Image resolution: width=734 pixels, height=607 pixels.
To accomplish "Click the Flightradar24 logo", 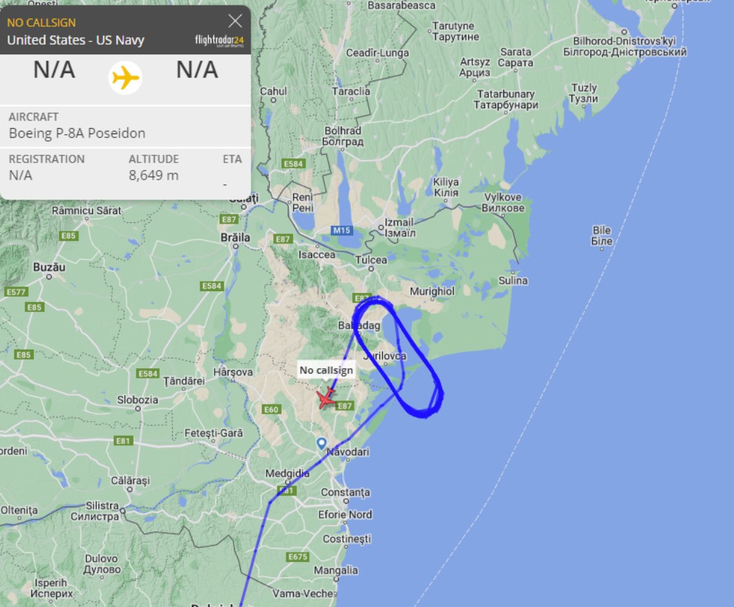I will tap(220, 41).
